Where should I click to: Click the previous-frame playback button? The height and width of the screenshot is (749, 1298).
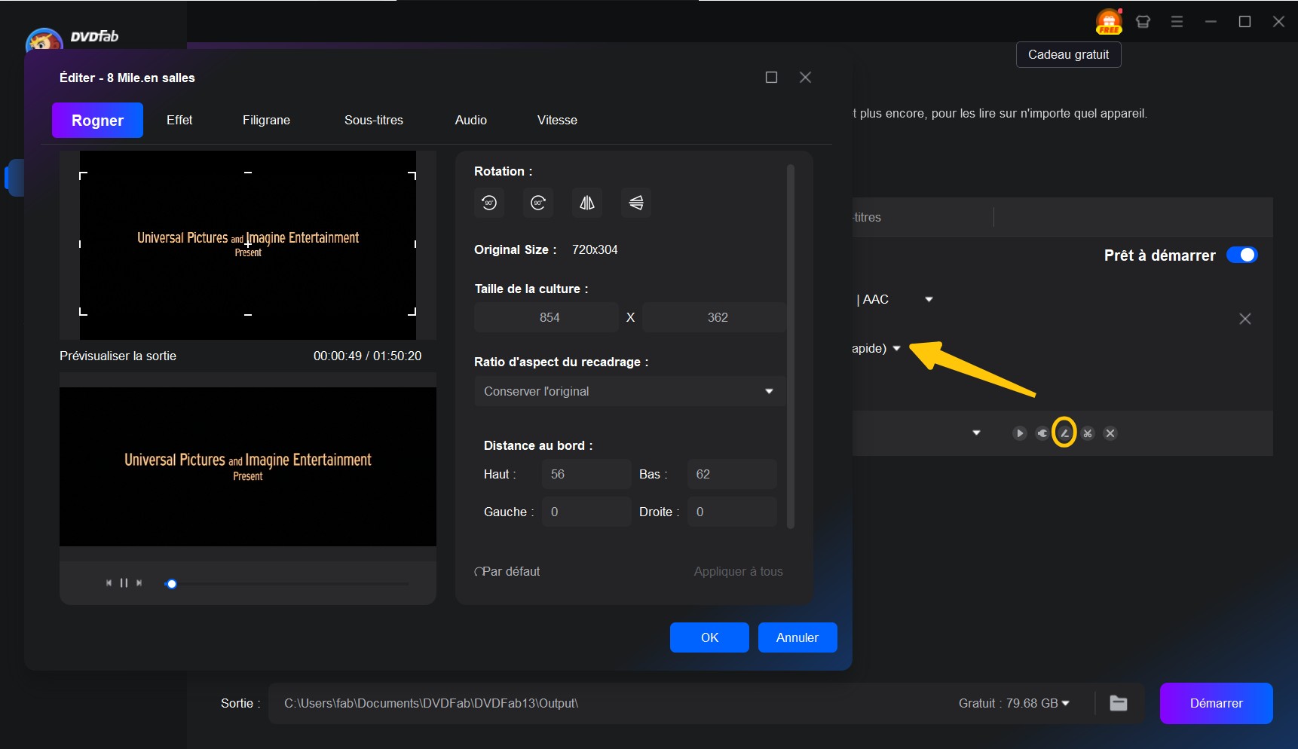(x=109, y=582)
